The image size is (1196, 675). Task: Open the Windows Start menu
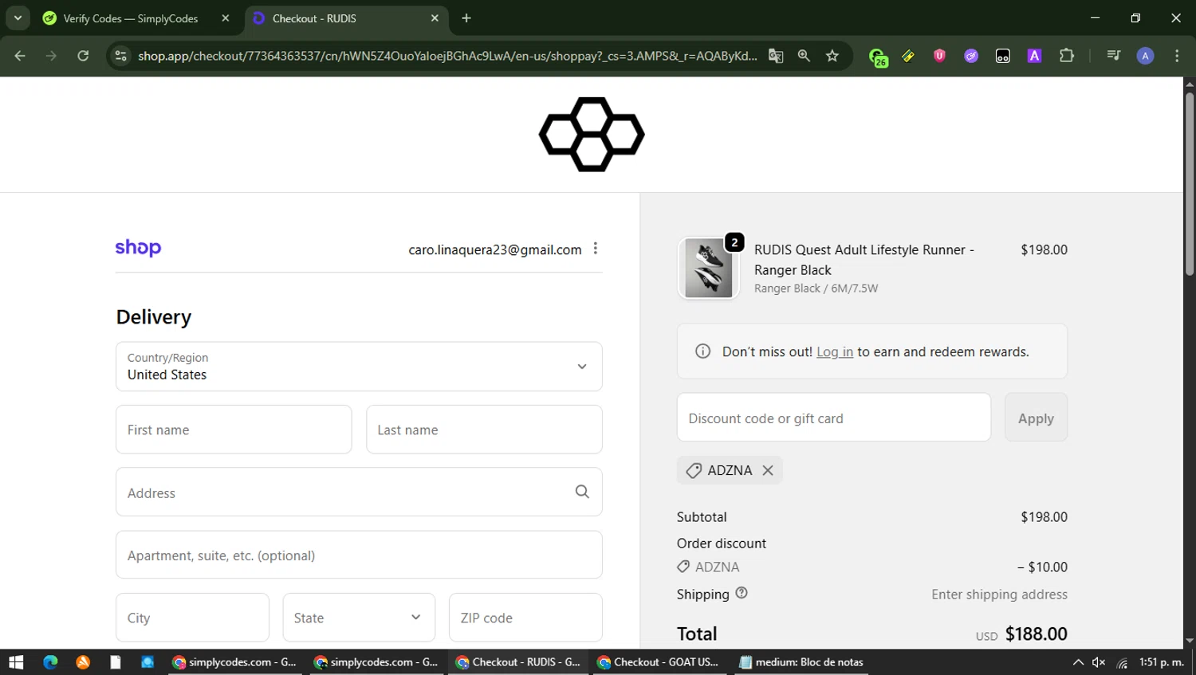[16, 662]
